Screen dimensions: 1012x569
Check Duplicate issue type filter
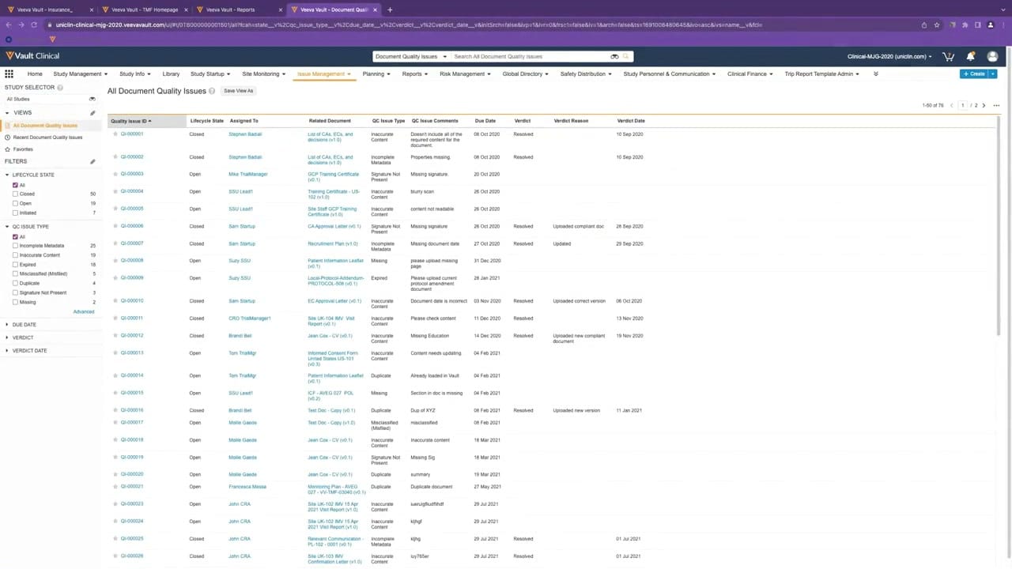[x=15, y=283]
